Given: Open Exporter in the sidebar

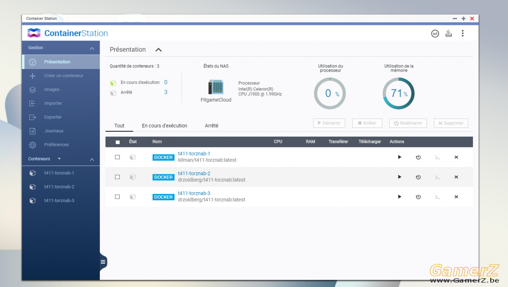Looking at the screenshot, I should click(61, 117).
